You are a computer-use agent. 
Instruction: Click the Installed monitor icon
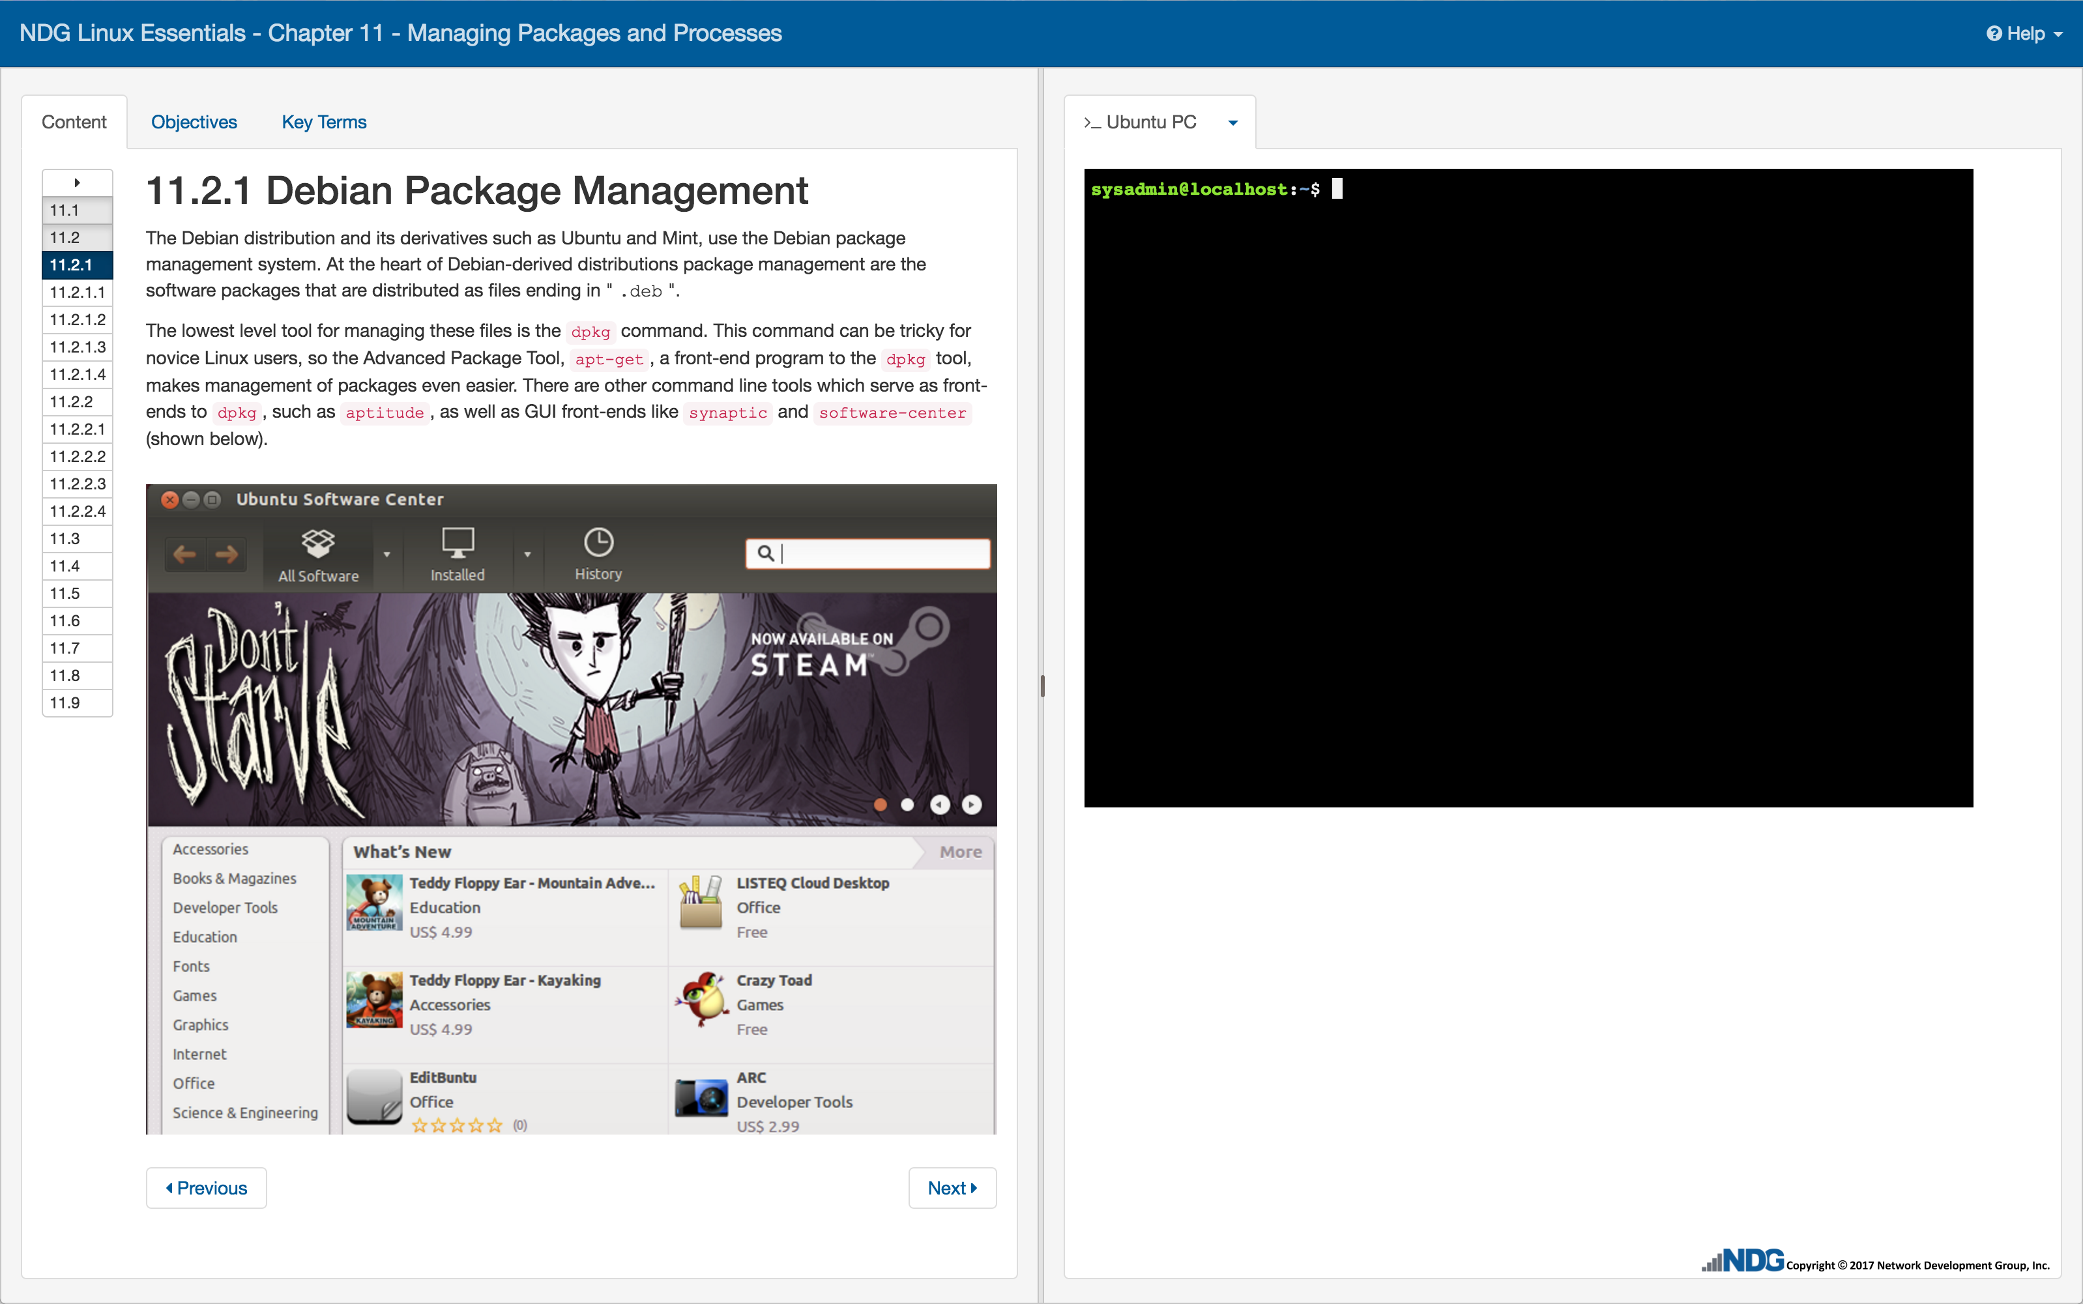pyautogui.click(x=458, y=543)
